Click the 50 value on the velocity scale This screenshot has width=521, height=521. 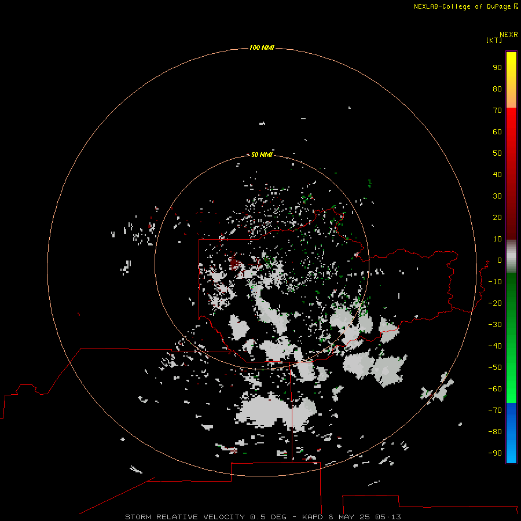[497, 153]
